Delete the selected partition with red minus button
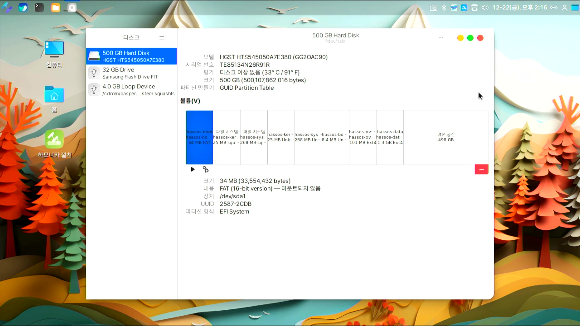 pyautogui.click(x=482, y=169)
